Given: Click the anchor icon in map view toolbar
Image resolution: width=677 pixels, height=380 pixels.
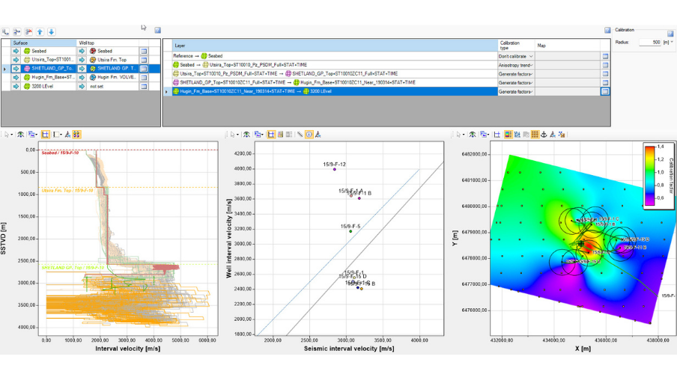Looking at the screenshot, I should pyautogui.click(x=544, y=135).
